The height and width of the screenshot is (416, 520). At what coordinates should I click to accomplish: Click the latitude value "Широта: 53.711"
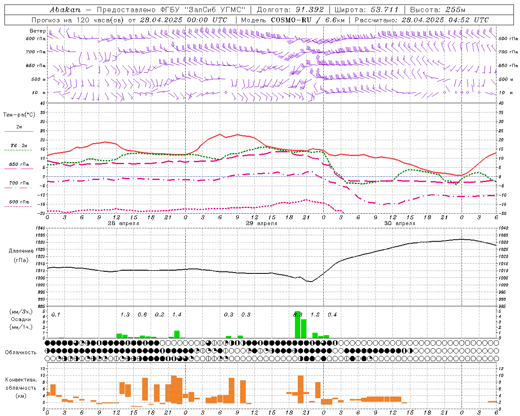pos(366,10)
